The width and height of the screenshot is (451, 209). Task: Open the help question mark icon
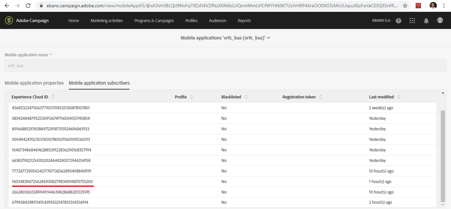[x=398, y=20]
